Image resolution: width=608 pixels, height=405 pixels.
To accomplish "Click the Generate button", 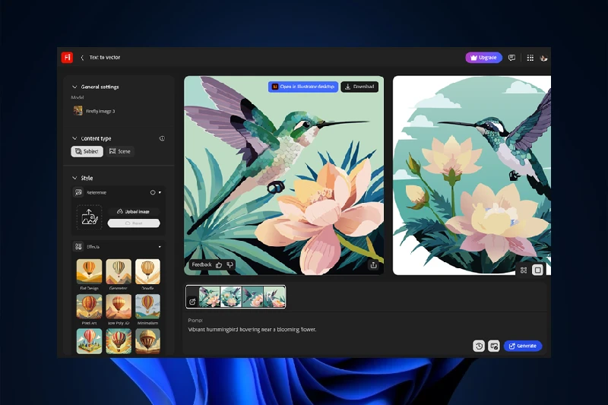I will coord(523,346).
